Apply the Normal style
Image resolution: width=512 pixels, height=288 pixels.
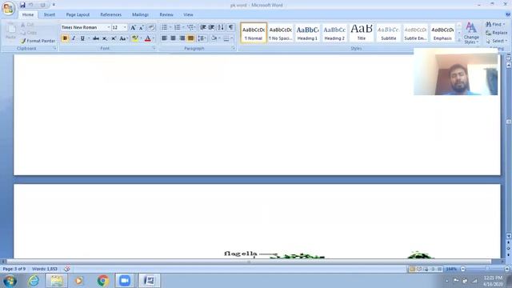tap(254, 33)
